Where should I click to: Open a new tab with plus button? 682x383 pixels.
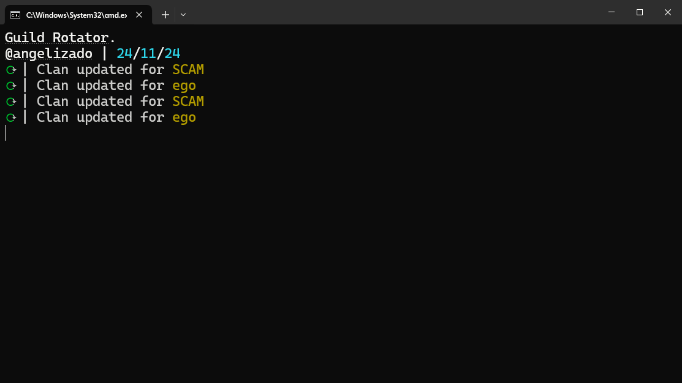tap(165, 14)
